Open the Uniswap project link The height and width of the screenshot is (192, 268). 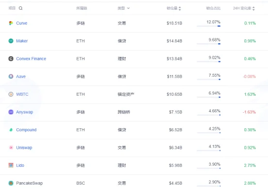point(24,148)
